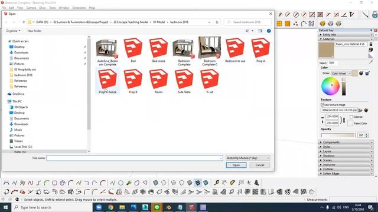Switch to the Select tab in Materials
This screenshot has height=212, width=378.
(x=323, y=63)
